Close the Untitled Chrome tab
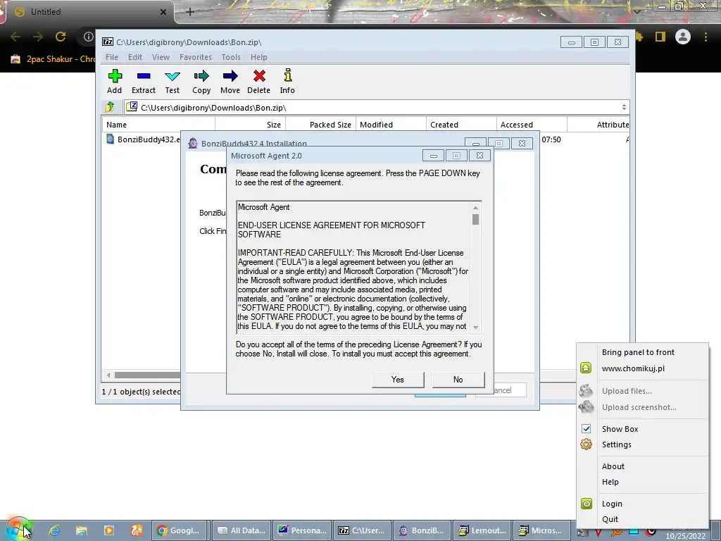 click(163, 12)
